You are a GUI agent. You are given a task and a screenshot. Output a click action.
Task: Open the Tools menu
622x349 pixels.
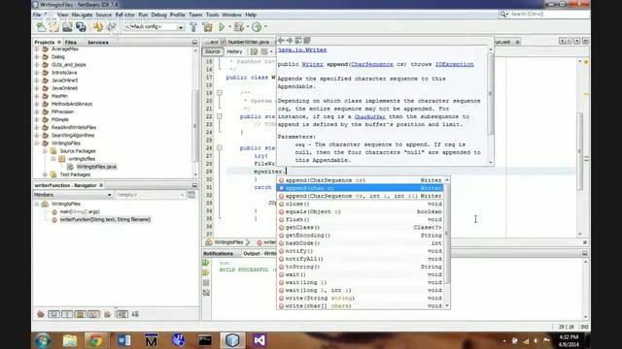click(x=212, y=15)
